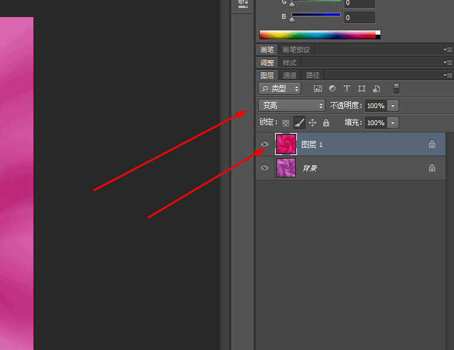Pick black swatch at spectrum end
The height and width of the screenshot is (350, 454).
tap(378, 37)
